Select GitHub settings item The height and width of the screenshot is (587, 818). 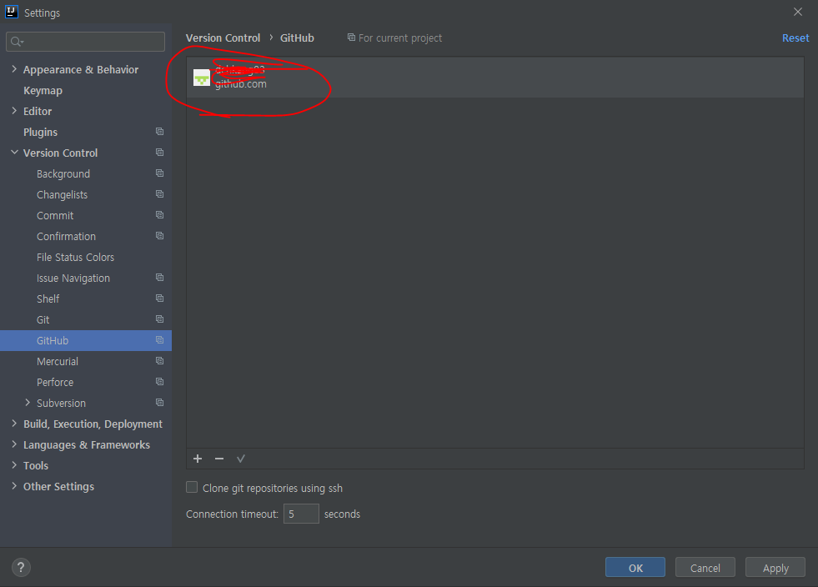tap(86, 341)
